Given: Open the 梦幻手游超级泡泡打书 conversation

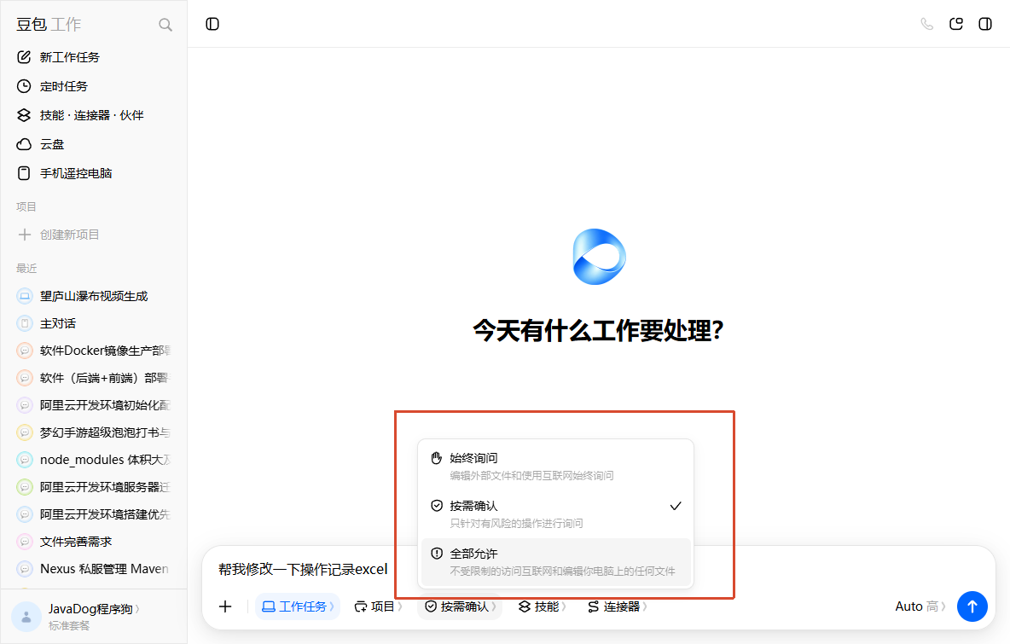Looking at the screenshot, I should click(x=93, y=432).
